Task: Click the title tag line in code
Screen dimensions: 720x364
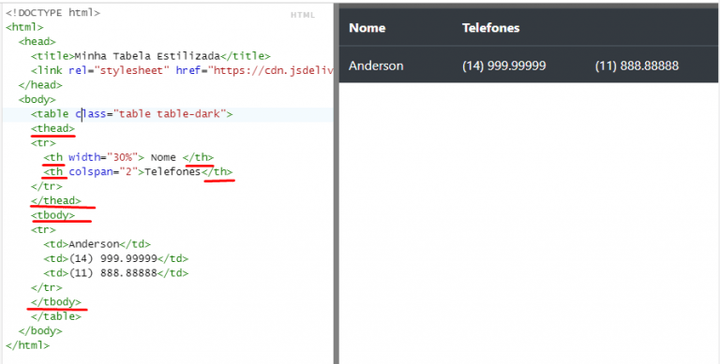Action: coord(151,56)
